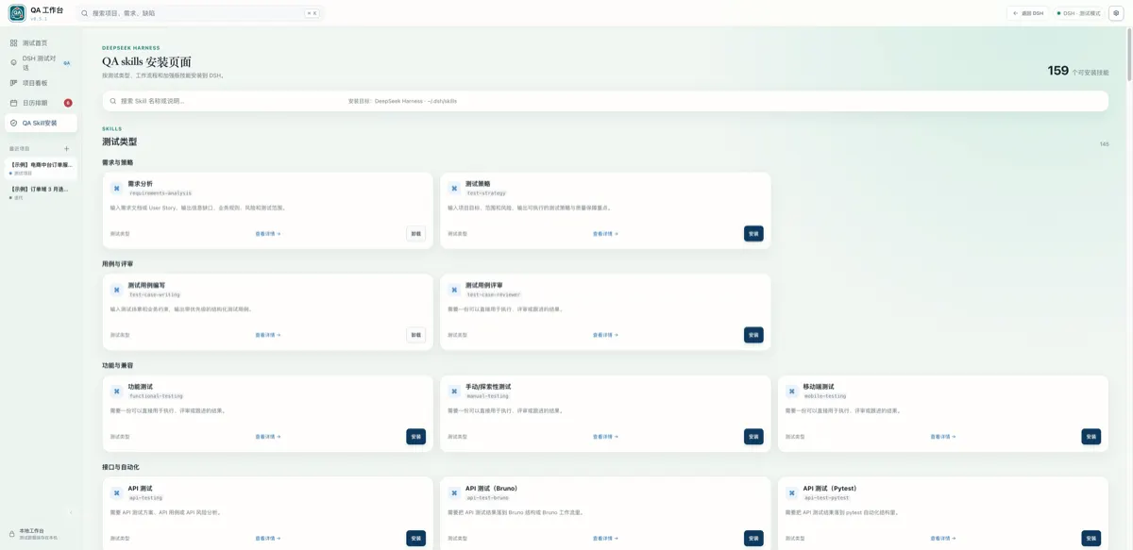
Task: Click the QA Skill安装 shield icon
Action: 14,123
